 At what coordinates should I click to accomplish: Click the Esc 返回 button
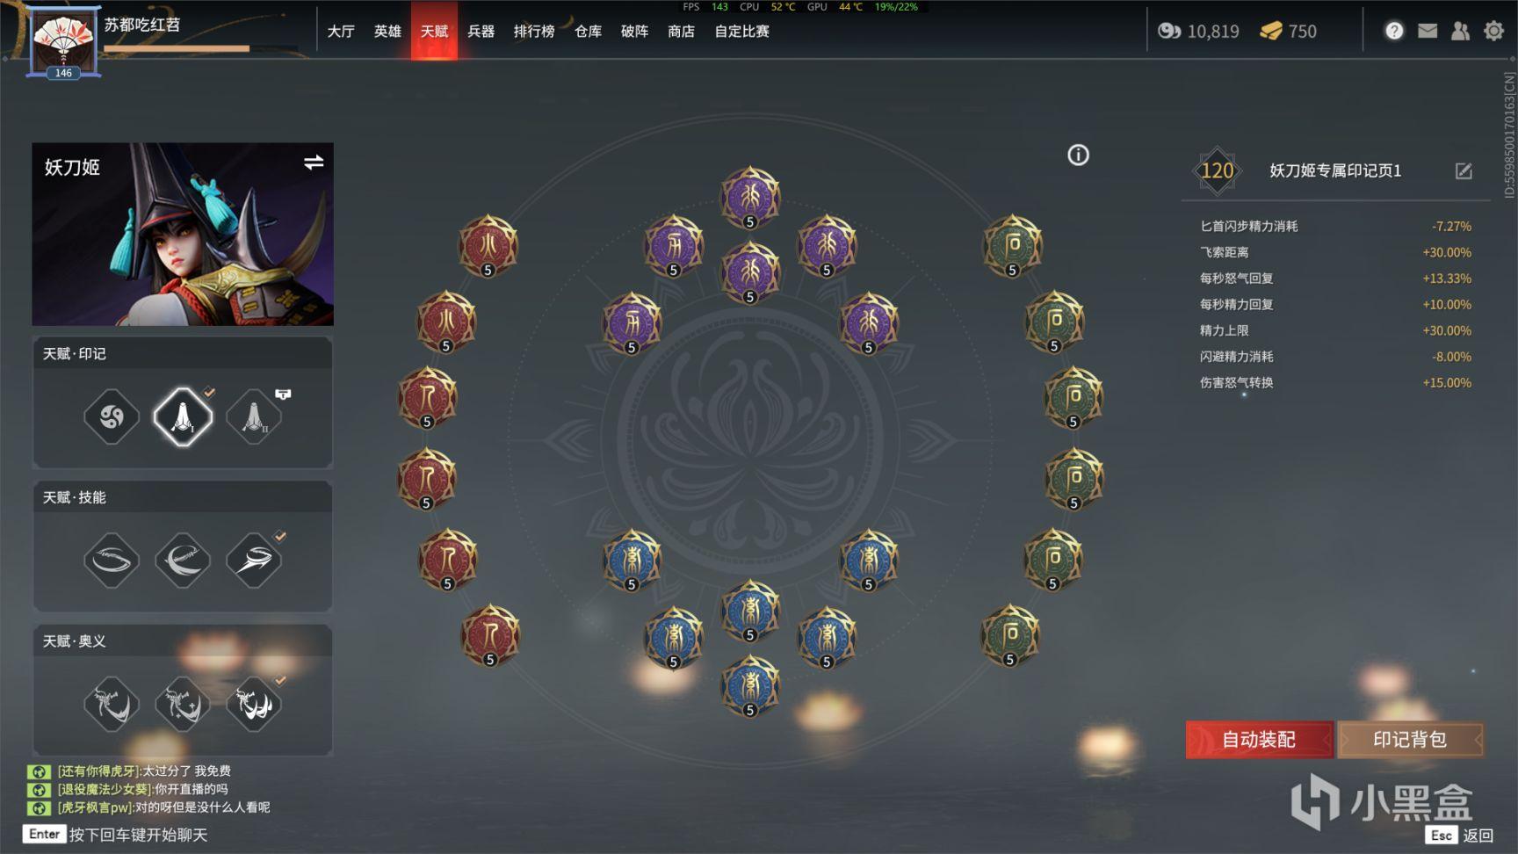tap(1460, 835)
